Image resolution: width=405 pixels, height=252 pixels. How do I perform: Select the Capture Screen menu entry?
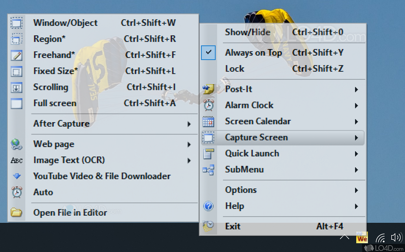[256, 137]
